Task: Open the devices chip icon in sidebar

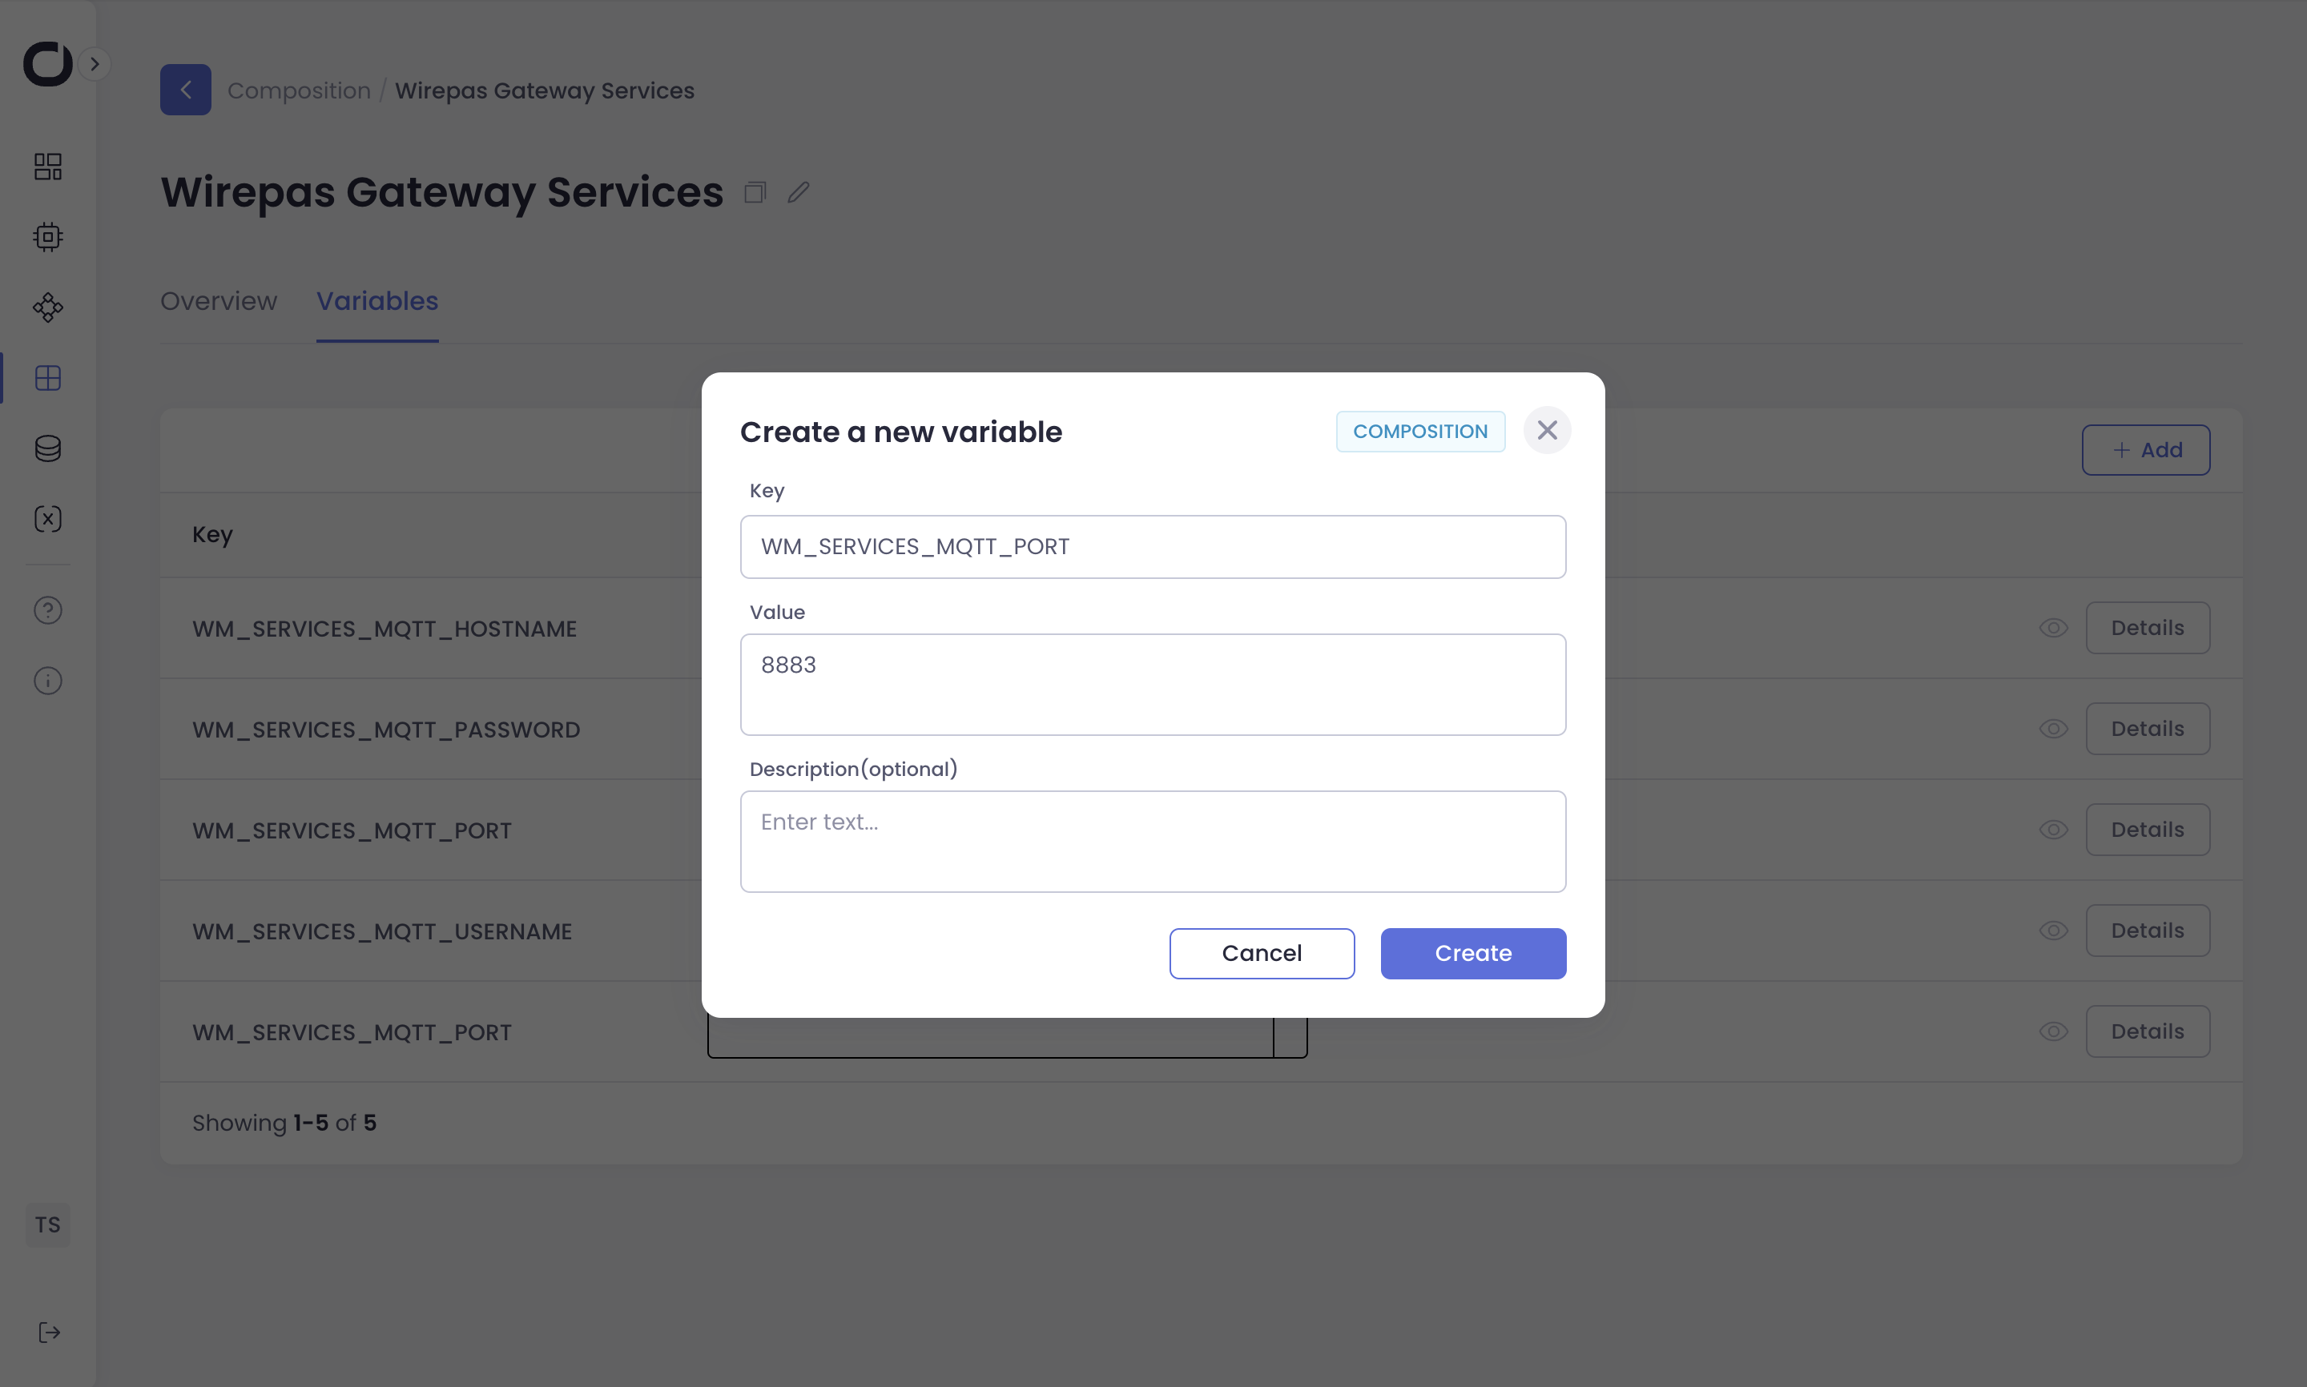Action: coord(48,237)
